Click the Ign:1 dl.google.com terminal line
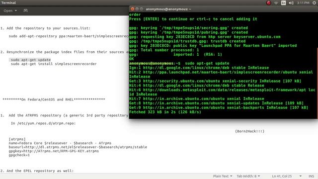Viewport: 318px width, 179px height. (x=199, y=68)
